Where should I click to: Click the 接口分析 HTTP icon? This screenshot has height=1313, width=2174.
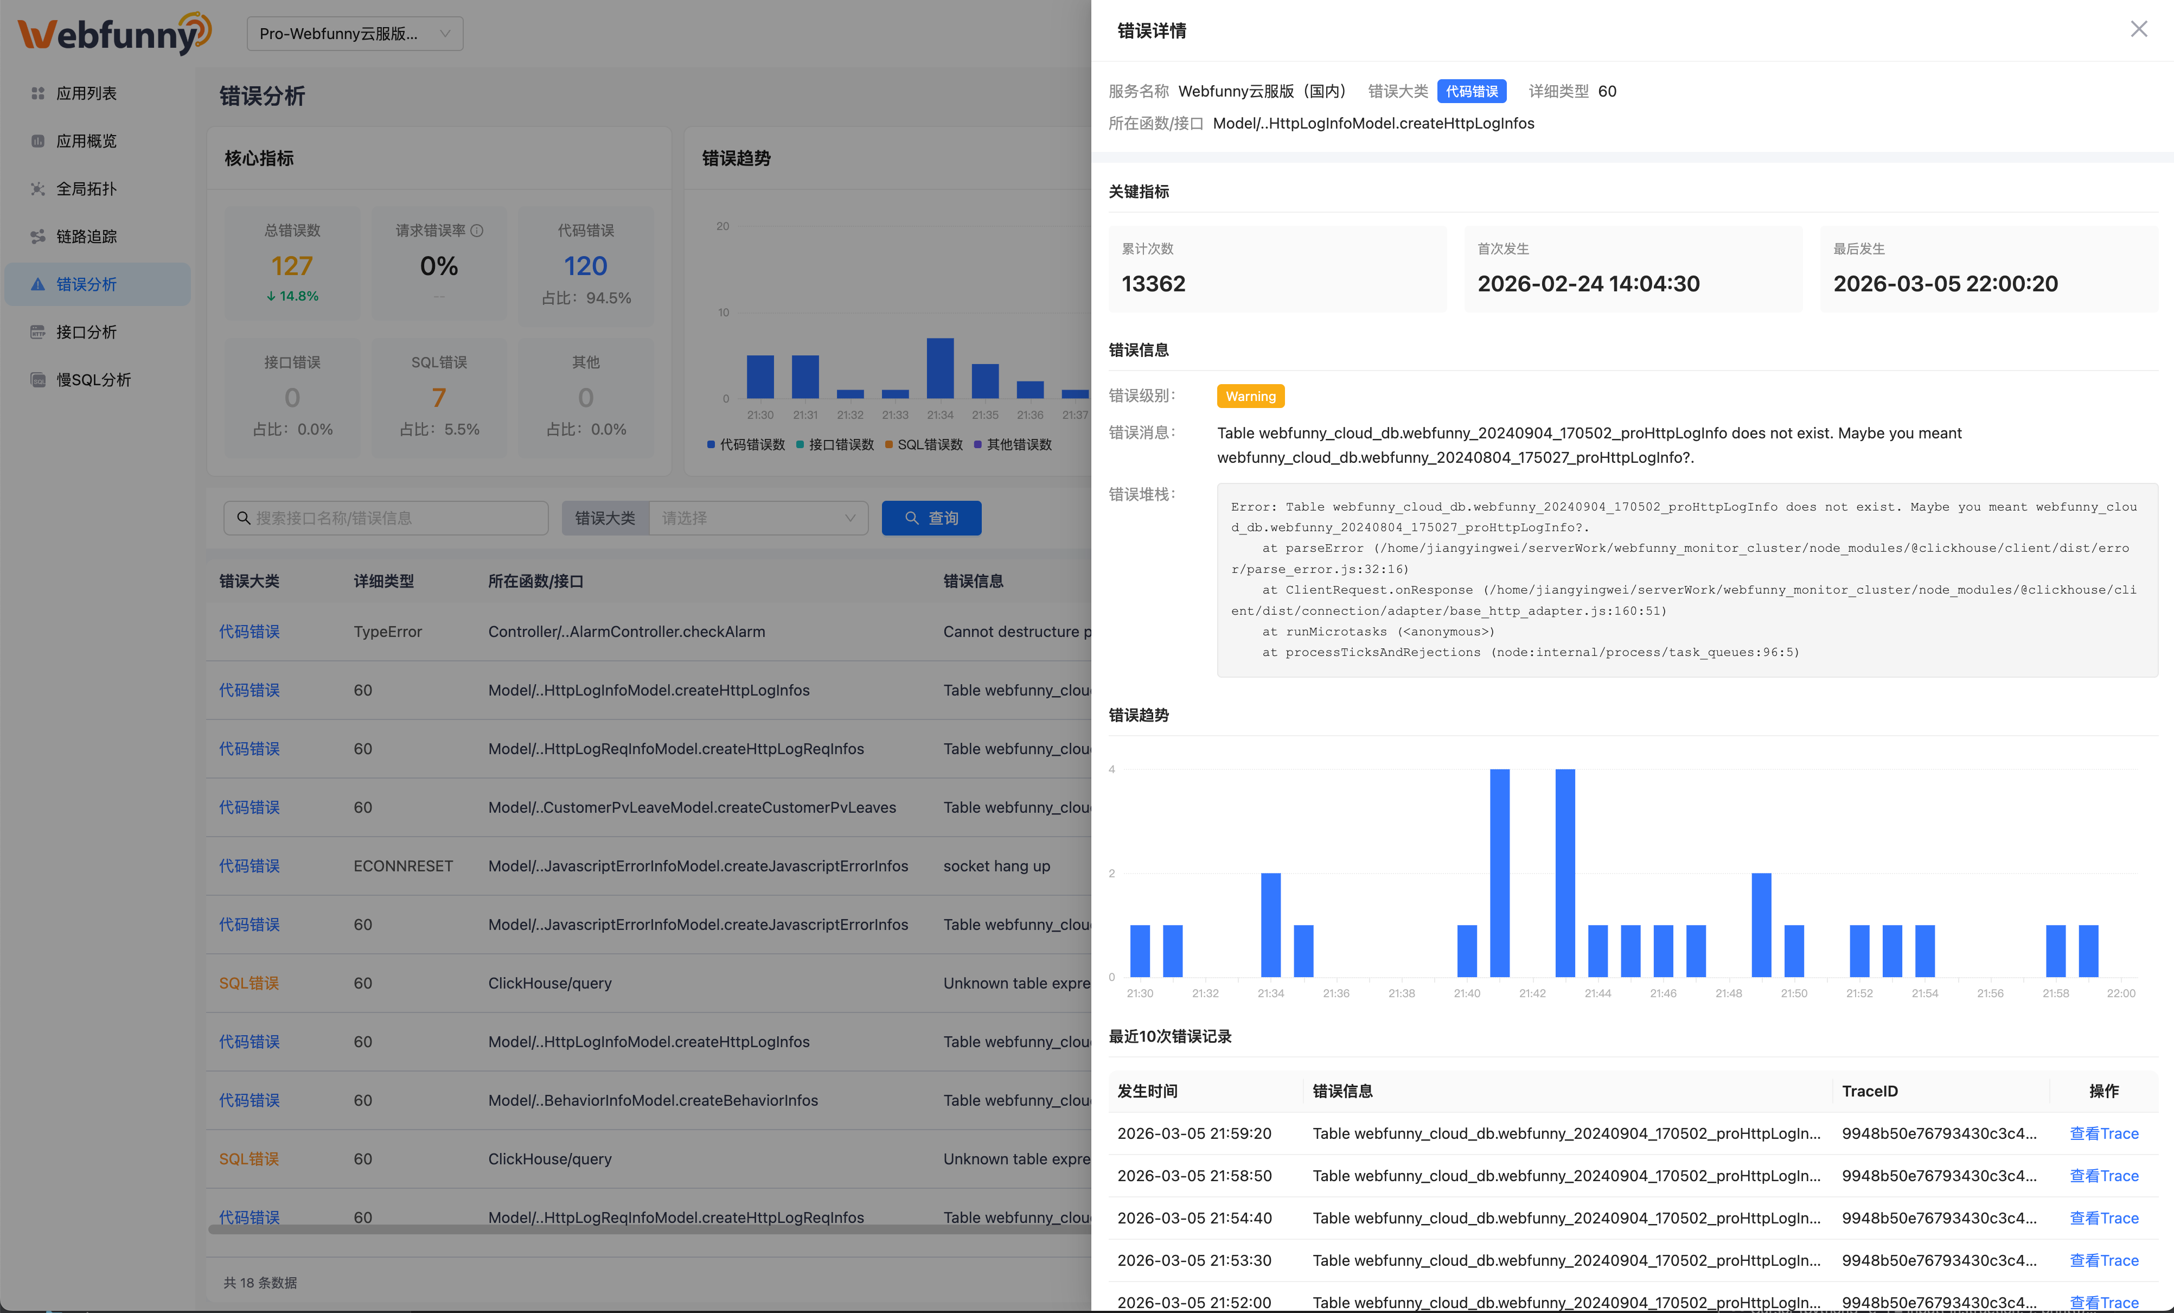pyautogui.click(x=37, y=332)
